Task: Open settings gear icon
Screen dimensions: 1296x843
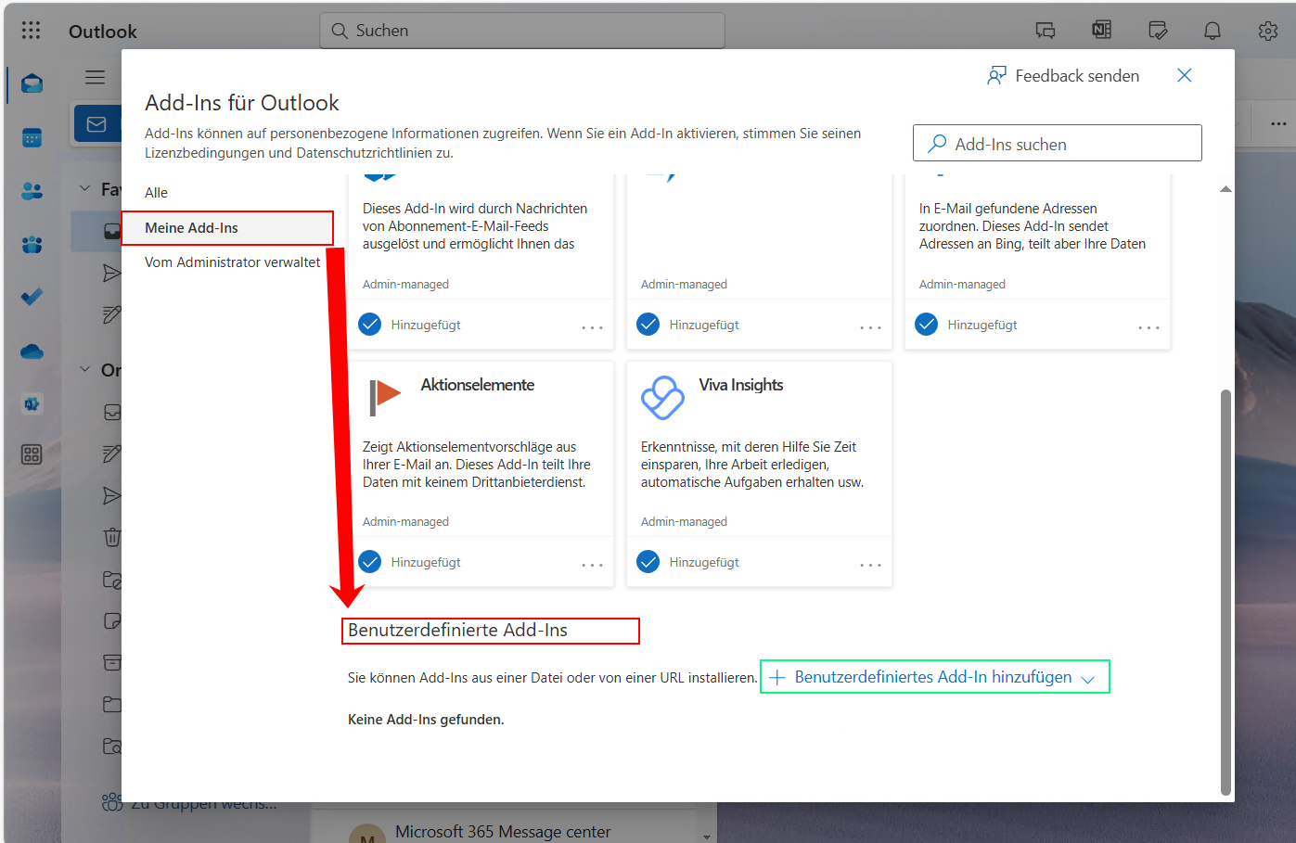Action: (1268, 31)
